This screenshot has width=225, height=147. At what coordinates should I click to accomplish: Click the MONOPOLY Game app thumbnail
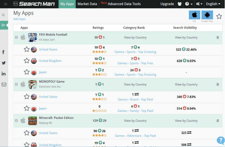33,84
